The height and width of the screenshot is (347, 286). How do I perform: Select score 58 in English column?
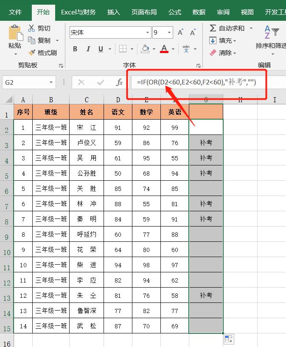pos(175,296)
